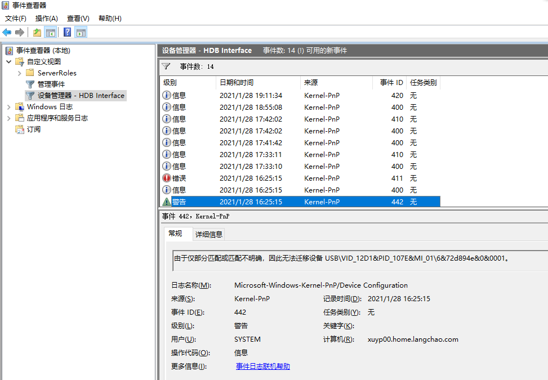Select the 错误 event row with ID 411
Screen dimensions: 548x380
click(x=300, y=178)
